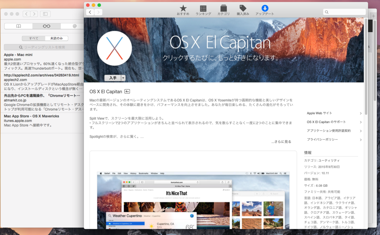380x235 pixels.
Task: Click the OS X El Capitan hero banner
Action: click(224, 50)
